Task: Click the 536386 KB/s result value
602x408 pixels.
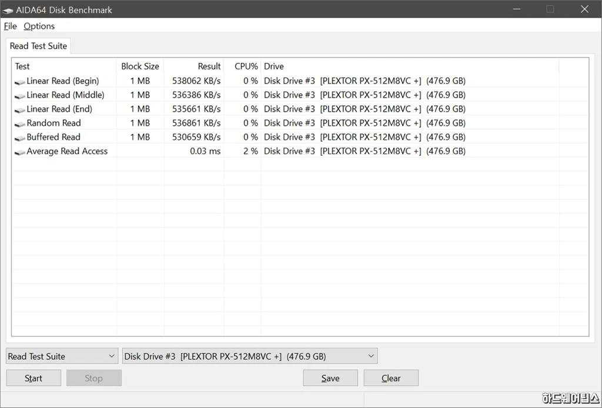Action: click(x=196, y=95)
